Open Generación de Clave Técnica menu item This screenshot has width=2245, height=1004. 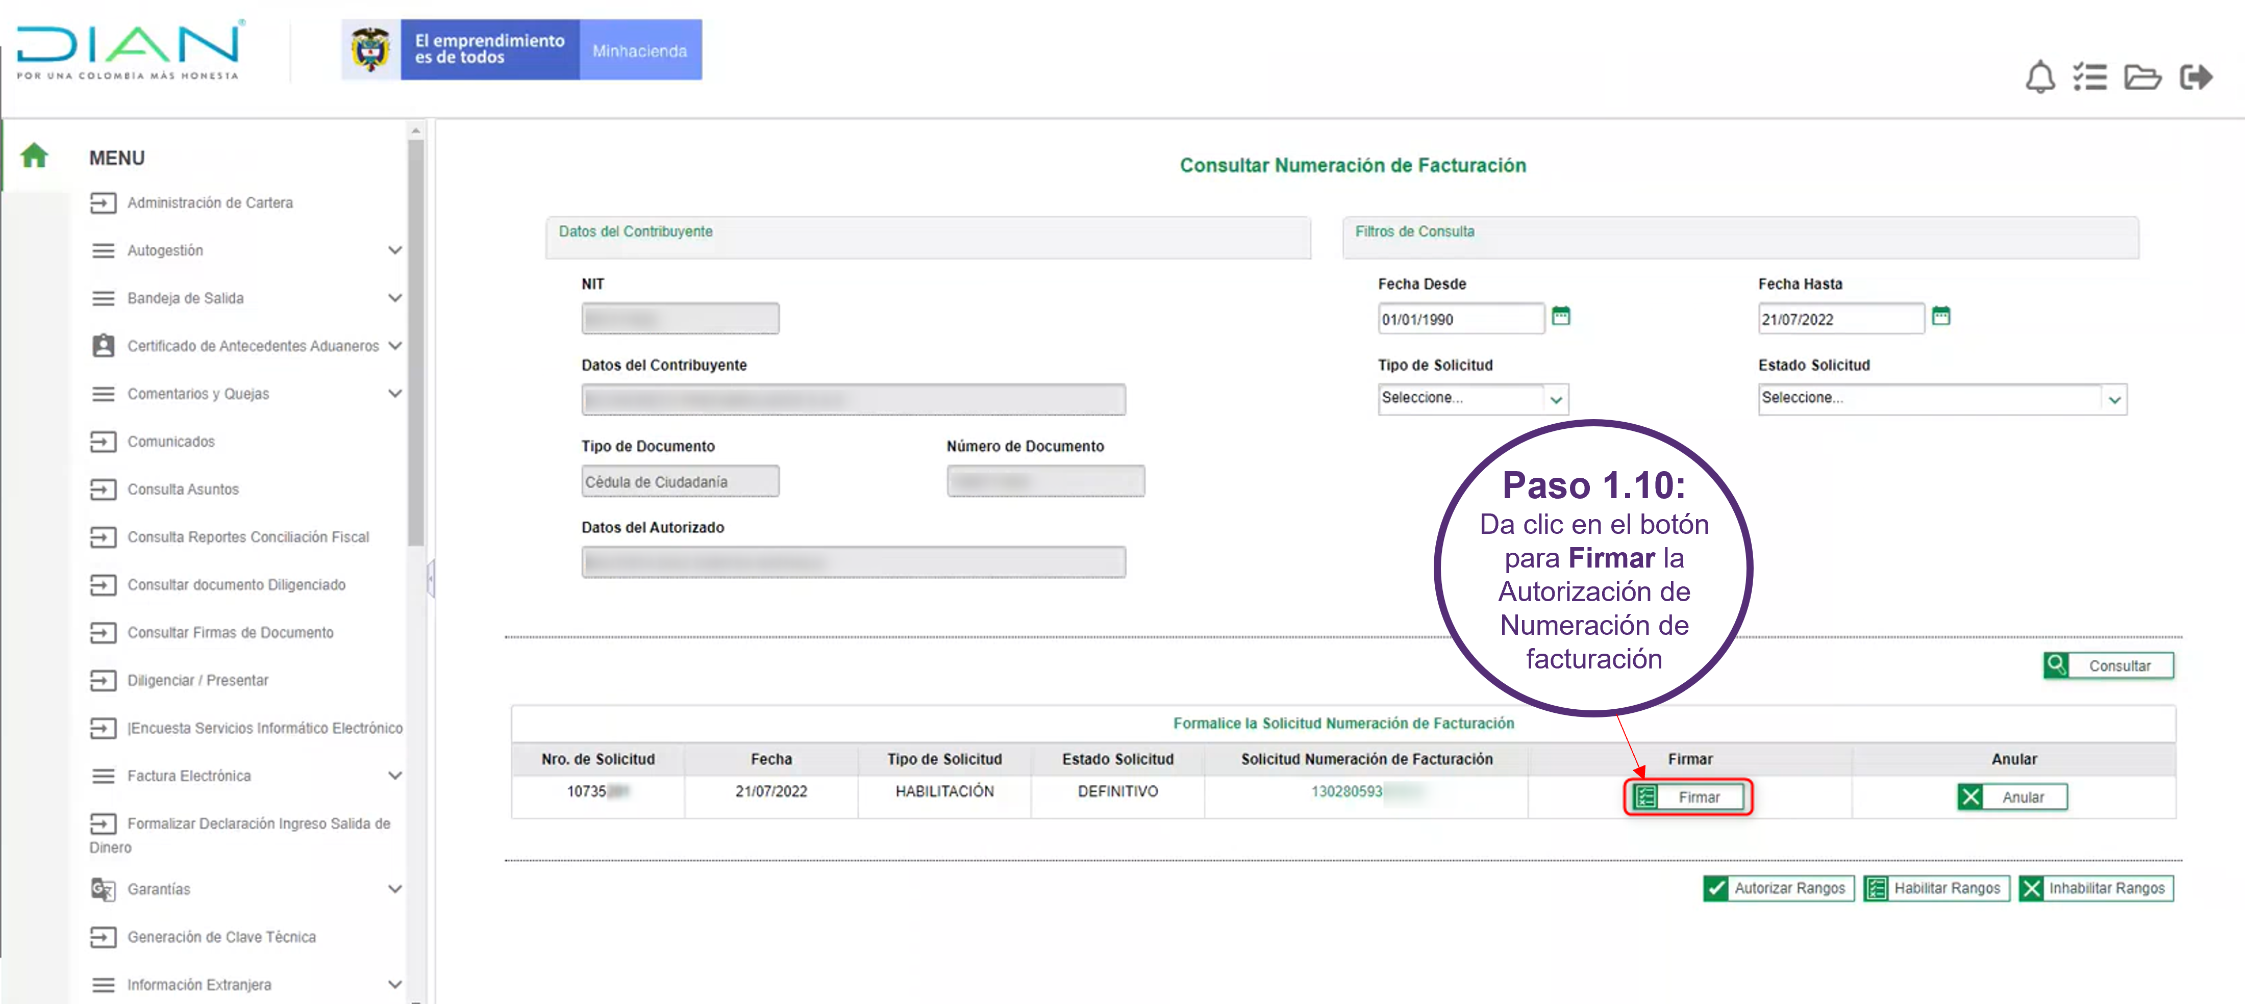coord(221,938)
